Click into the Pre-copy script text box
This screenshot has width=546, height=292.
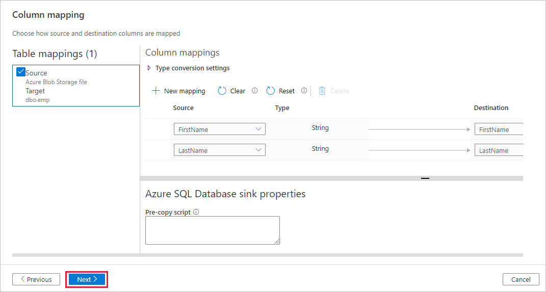(212, 230)
